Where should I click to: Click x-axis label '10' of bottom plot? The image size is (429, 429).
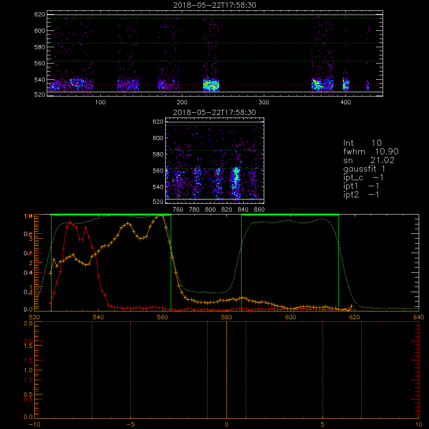[x=419, y=425]
